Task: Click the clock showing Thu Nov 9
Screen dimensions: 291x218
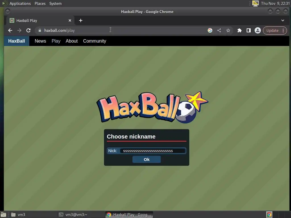Action: pos(275,3)
